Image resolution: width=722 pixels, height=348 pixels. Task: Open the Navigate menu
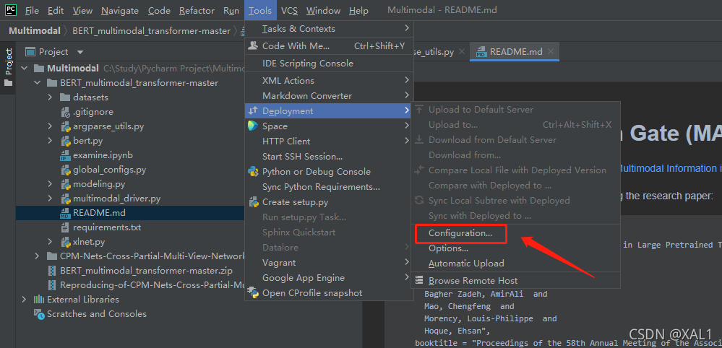(120, 10)
